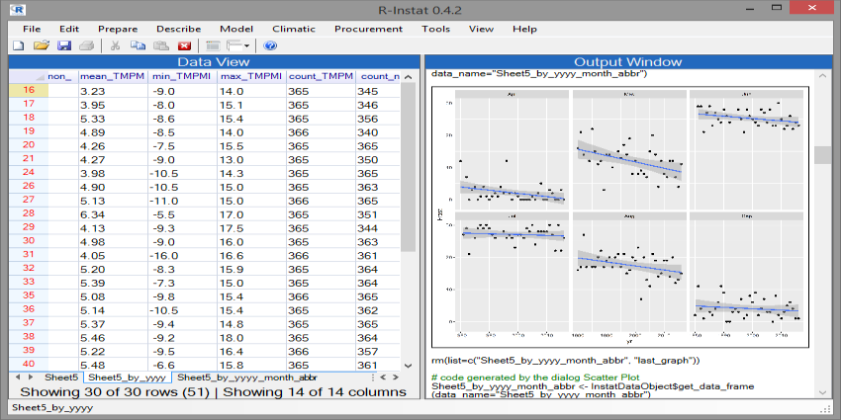Click cell value 340 in row 19
This screenshot has height=420, width=841.
coord(378,132)
